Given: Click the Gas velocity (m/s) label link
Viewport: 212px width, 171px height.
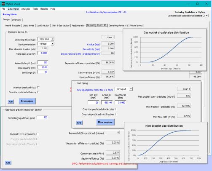Looking at the screenshot, I should click(x=91, y=49).
